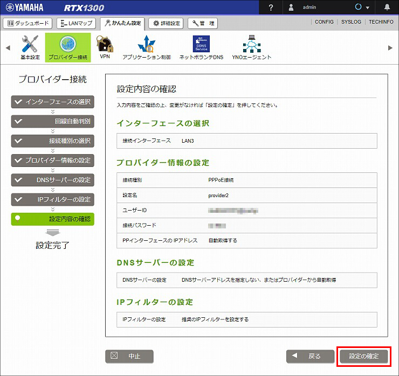Click the green インターフェースの選択 section heading
Screen dimensions: 399x376
pos(163,123)
